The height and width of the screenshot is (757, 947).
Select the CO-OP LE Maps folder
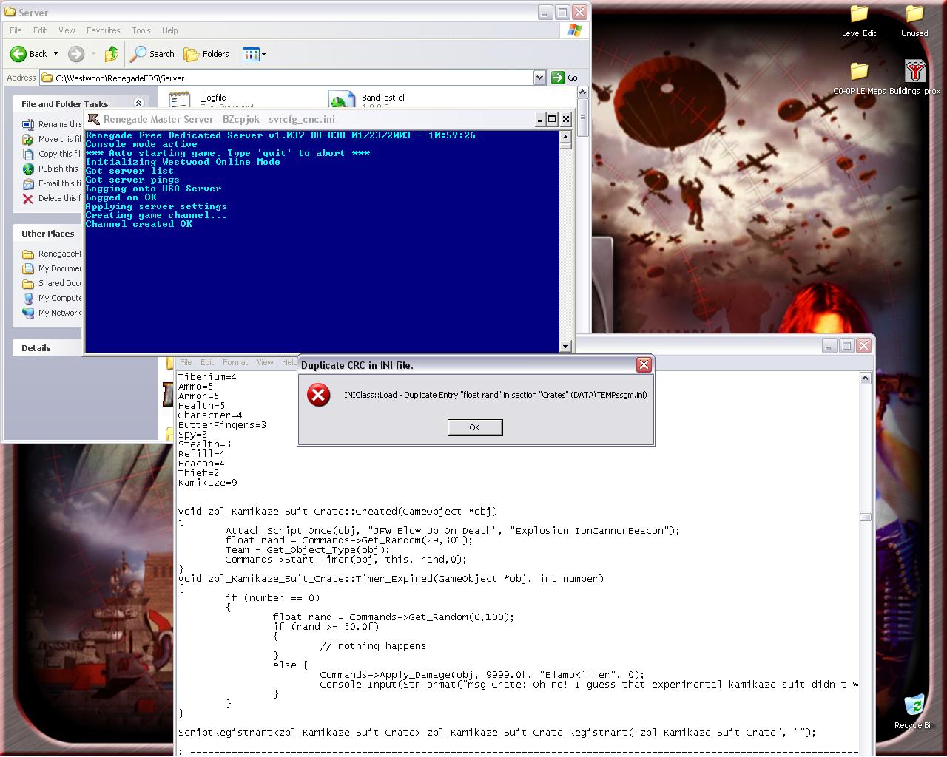859,72
